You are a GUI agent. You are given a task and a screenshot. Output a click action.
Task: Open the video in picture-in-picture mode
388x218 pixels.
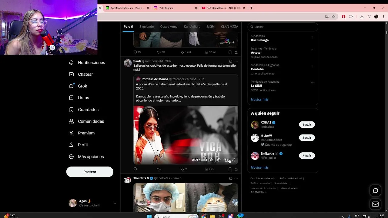[x=226, y=160]
